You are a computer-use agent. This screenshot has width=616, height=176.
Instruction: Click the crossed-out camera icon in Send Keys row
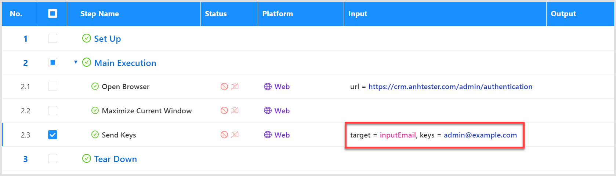(x=235, y=135)
